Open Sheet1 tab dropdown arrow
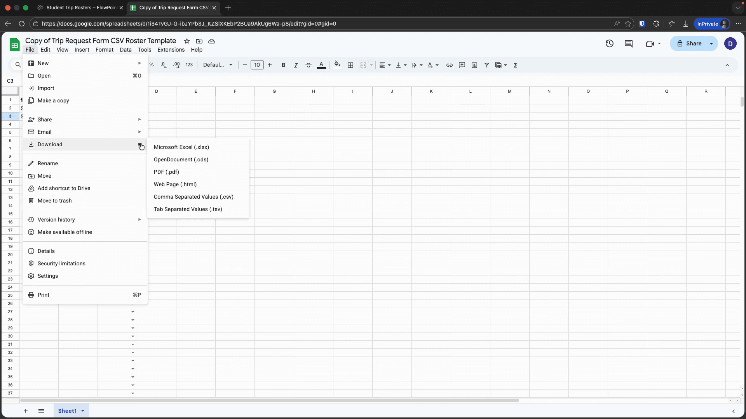Screen dimensions: 746x419 click(83, 411)
